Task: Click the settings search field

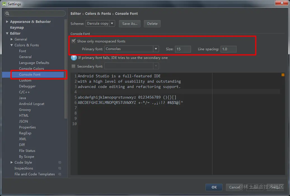Action: point(35,13)
